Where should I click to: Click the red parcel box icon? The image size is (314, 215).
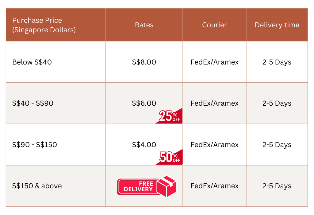(x=167, y=186)
